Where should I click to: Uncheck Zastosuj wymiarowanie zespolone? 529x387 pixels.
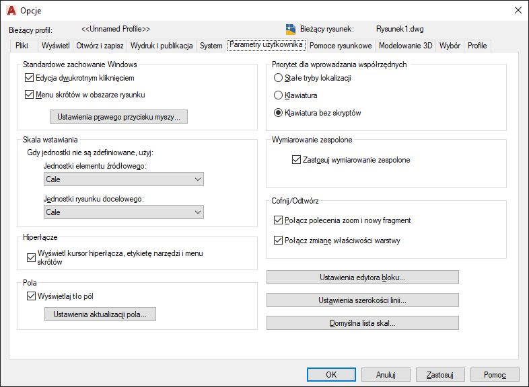click(x=297, y=160)
